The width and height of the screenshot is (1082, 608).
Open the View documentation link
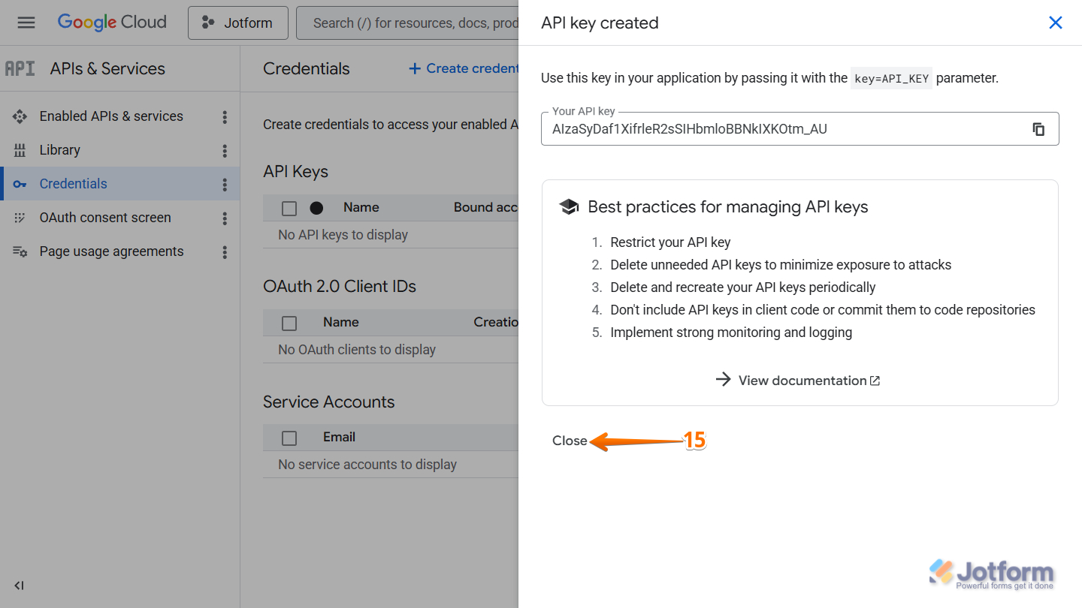(802, 381)
